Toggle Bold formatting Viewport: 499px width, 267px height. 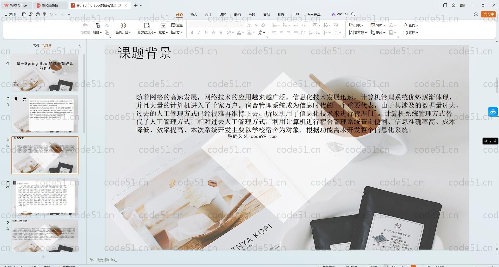[192, 33]
